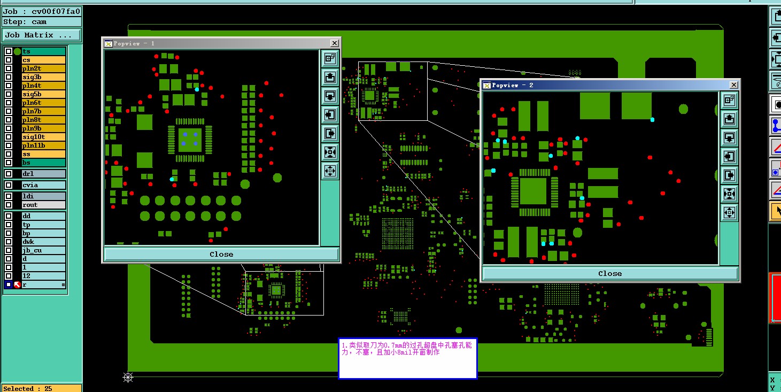The height and width of the screenshot is (392, 781).
Task: Select layer sig10t in layer list
Action: [x=44, y=137]
